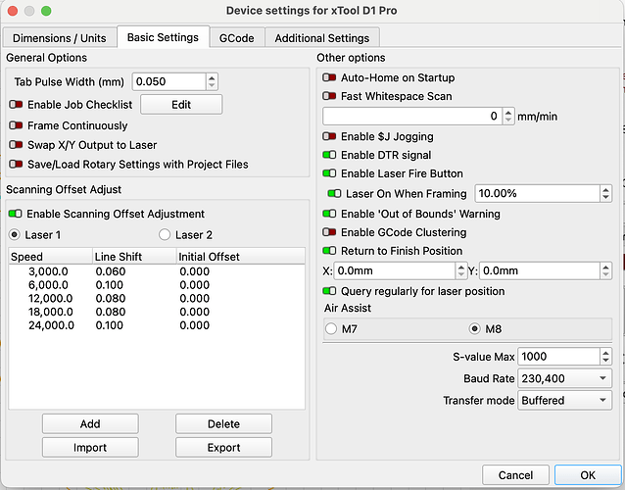Click Y 0.0mm finish position field
Viewport: 625px width, 490px height.
pyautogui.click(x=540, y=270)
